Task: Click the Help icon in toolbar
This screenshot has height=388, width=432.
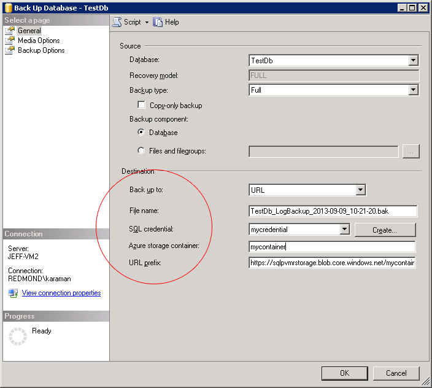Action: click(158, 22)
